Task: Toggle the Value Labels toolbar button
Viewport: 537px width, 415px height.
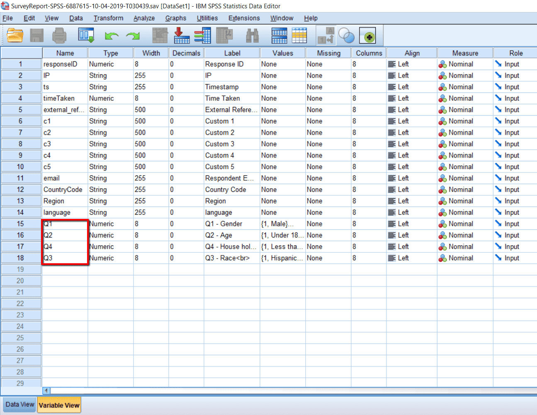Action: tap(326, 36)
